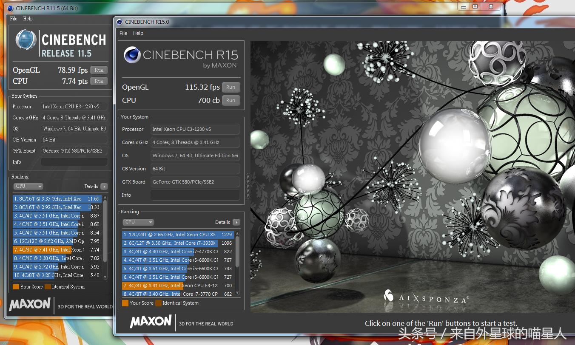Open the File menu in Cinebench R11.5
Viewport: 575px width, 345px height.
point(14,19)
